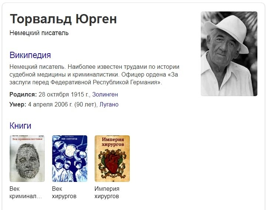Click the Торвальд Юрген title heading

[63, 19]
